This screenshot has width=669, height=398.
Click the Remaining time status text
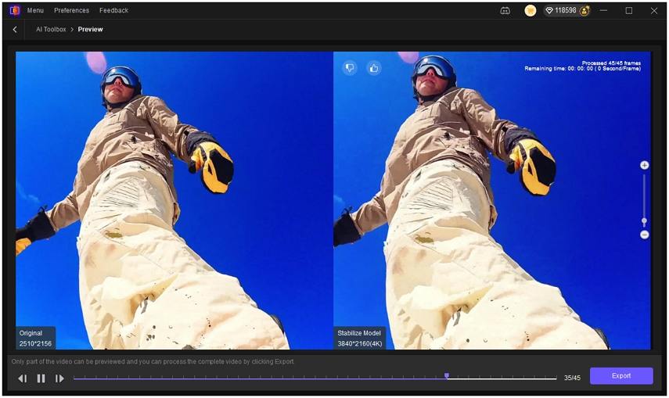(x=582, y=69)
